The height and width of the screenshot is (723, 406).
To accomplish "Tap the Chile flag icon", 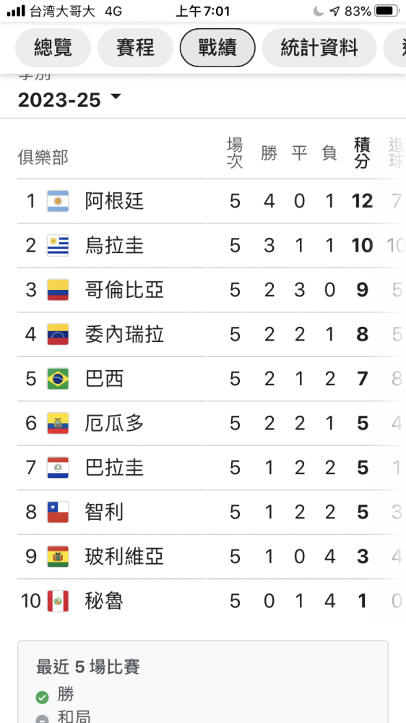I will pyautogui.click(x=58, y=512).
